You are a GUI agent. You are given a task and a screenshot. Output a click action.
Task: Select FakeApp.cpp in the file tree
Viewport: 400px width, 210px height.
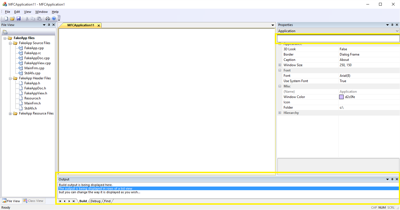34,48
